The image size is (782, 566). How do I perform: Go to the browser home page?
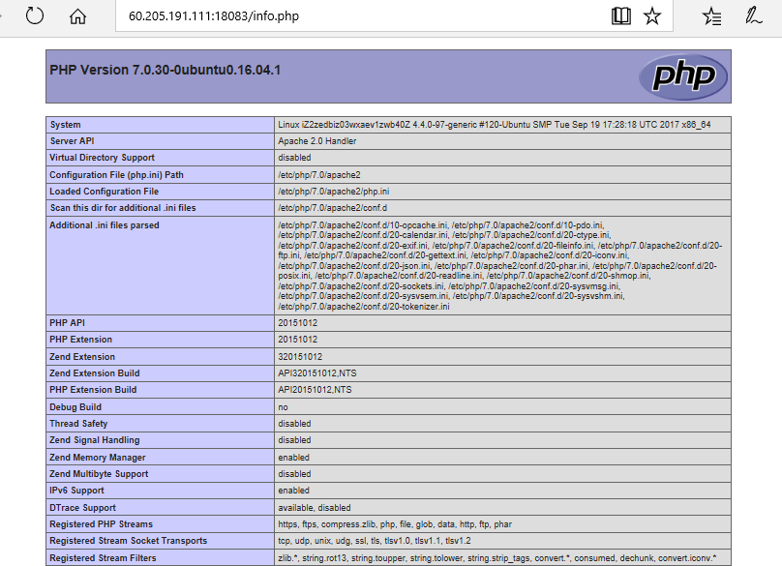coord(77,15)
